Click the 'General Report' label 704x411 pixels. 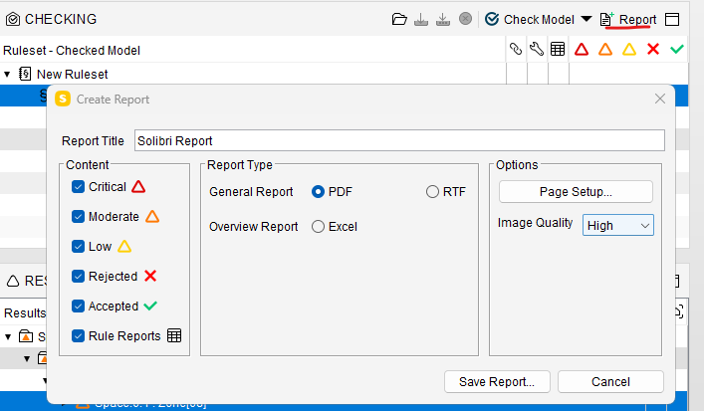click(251, 192)
